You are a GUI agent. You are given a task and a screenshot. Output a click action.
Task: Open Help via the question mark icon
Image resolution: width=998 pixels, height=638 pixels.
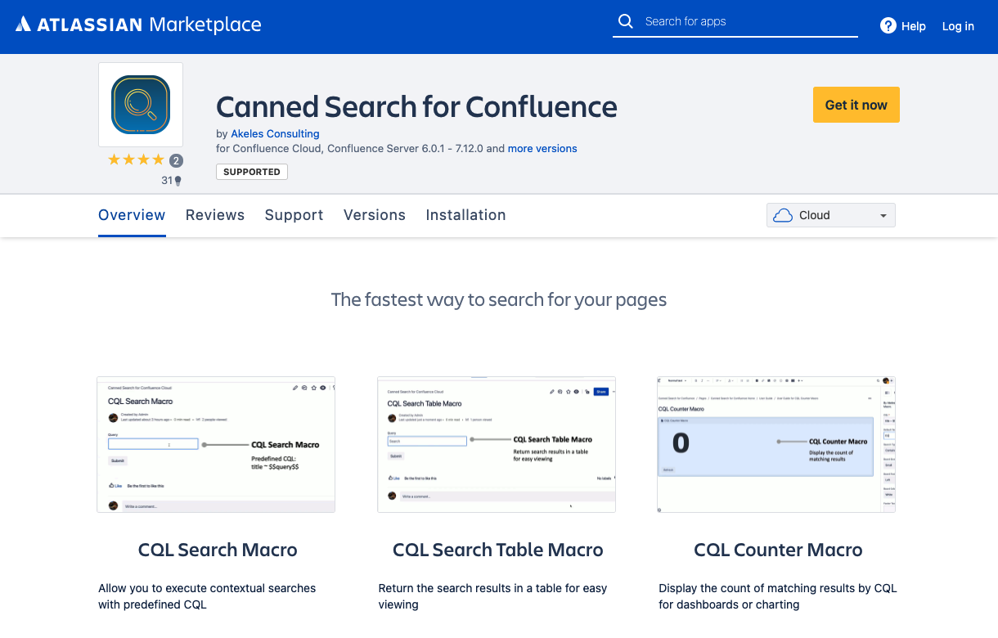(888, 25)
